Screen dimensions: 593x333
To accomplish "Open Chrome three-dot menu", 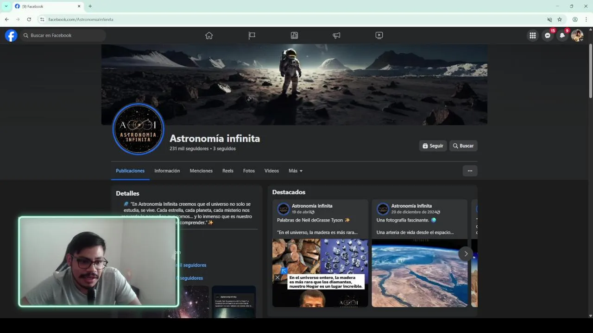I will (x=586, y=19).
